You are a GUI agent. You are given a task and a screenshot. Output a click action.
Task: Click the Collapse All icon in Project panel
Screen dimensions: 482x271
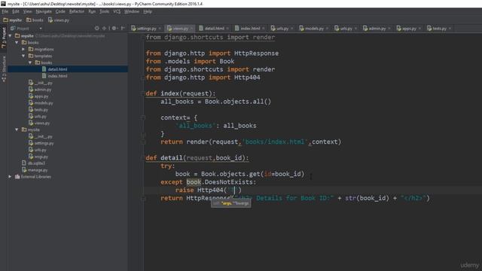tap(104, 29)
